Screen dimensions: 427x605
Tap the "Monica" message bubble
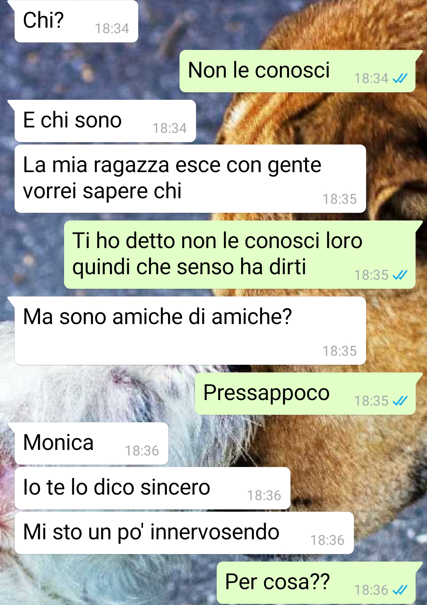[x=91, y=444]
